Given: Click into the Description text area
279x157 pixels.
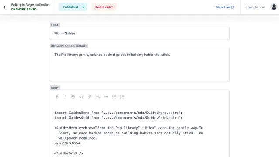Looking at the screenshot, I should click(x=139, y=65).
